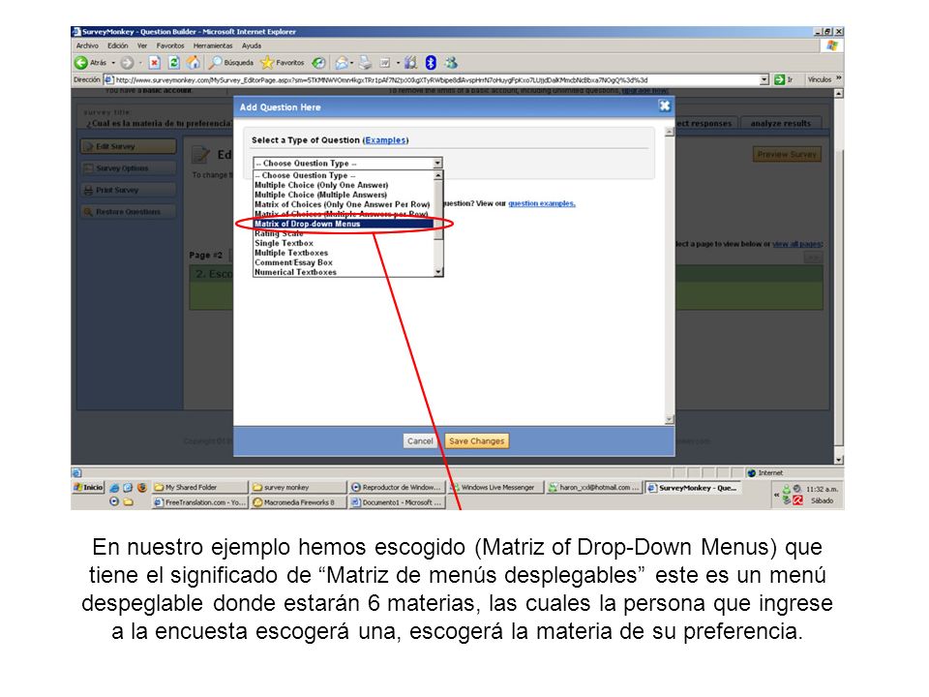Screen dimensions: 929x697
Task: Click the question type list scroll-up arrow
Action: pyautogui.click(x=438, y=175)
